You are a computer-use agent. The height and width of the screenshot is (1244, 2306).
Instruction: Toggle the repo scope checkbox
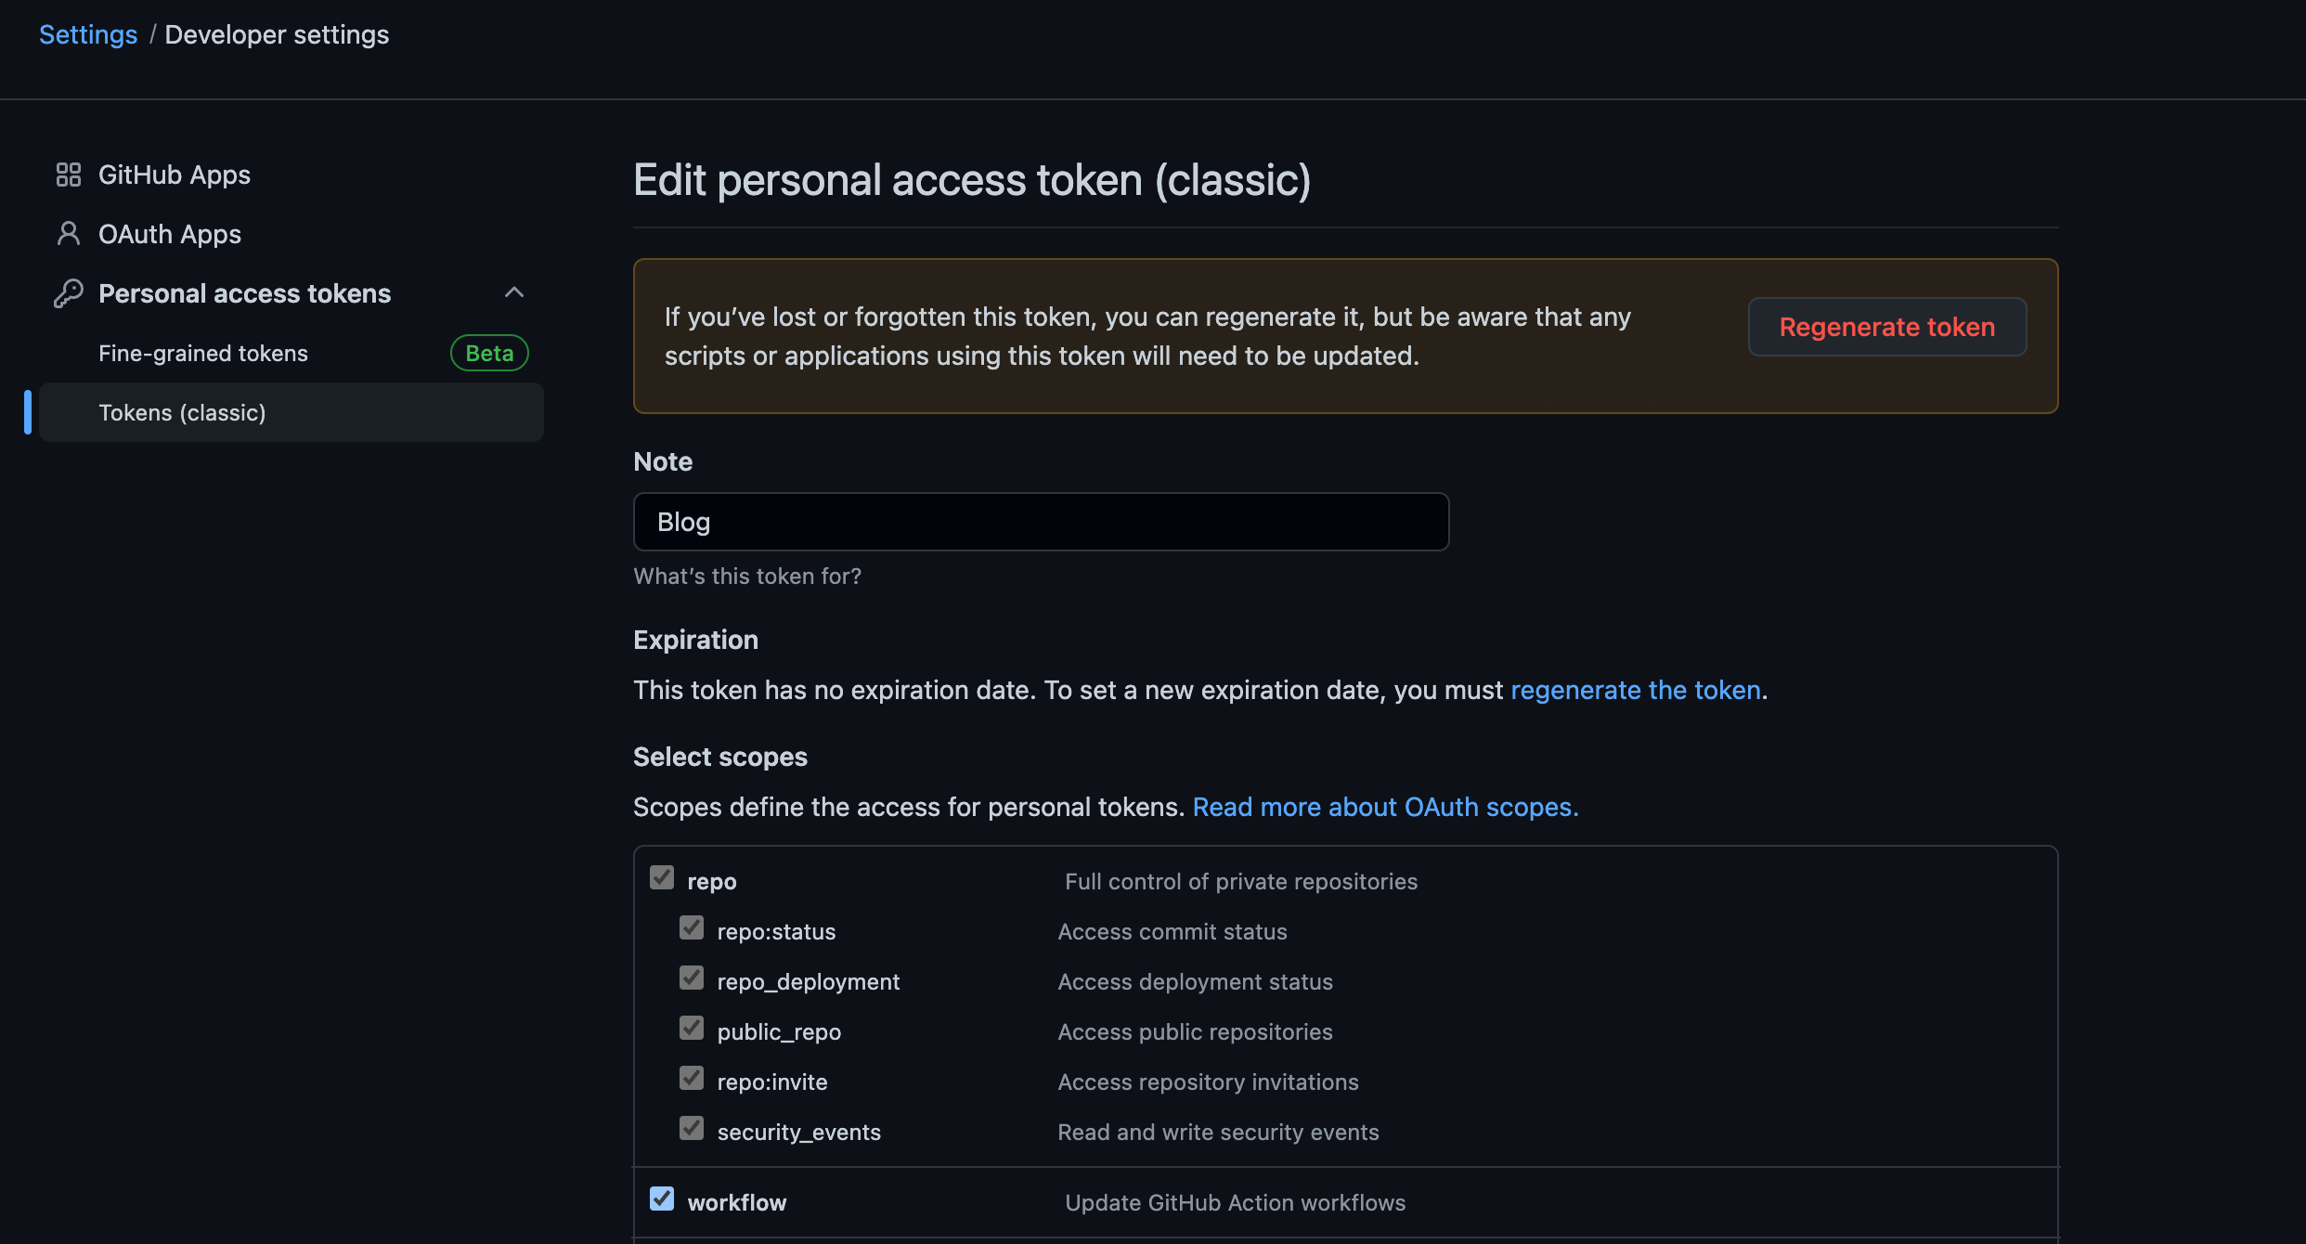(662, 877)
